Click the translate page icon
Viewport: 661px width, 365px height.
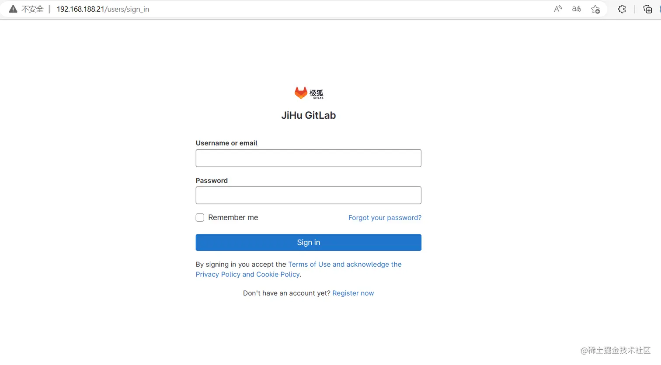pyautogui.click(x=577, y=9)
